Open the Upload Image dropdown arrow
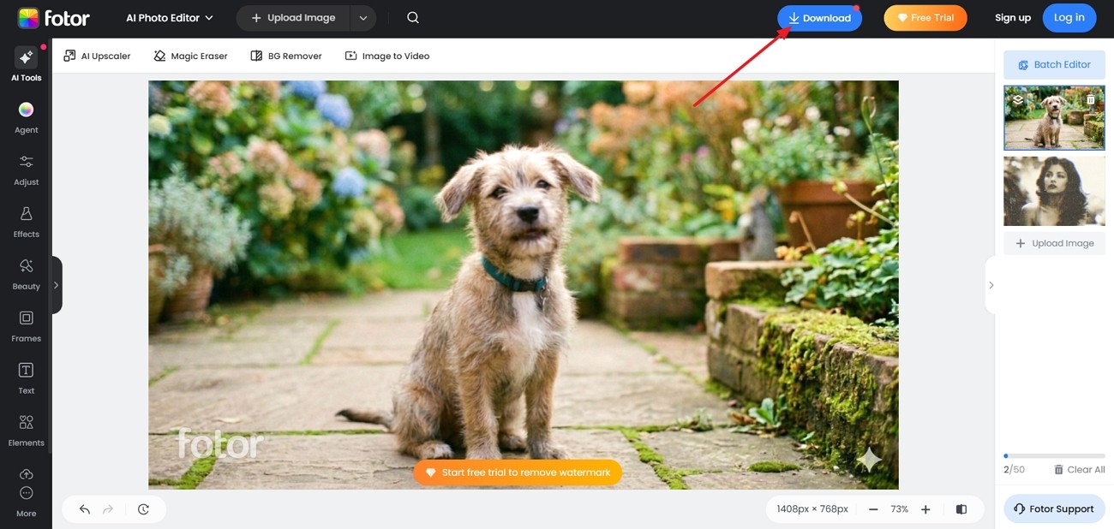This screenshot has height=529, width=1114. pos(363,18)
